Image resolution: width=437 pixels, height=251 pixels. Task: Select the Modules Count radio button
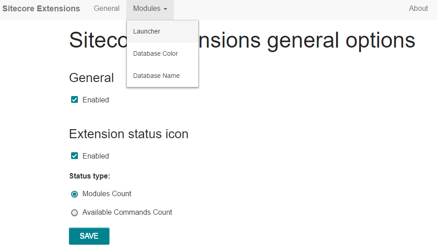coord(74,194)
